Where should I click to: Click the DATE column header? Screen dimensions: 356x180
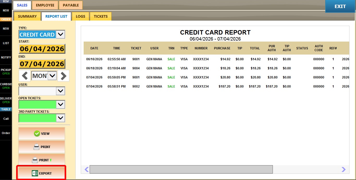[94, 48]
